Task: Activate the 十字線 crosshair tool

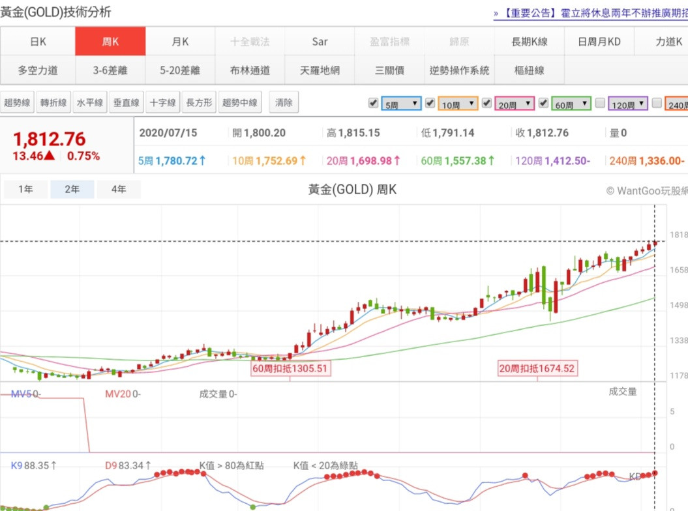Action: click(163, 103)
